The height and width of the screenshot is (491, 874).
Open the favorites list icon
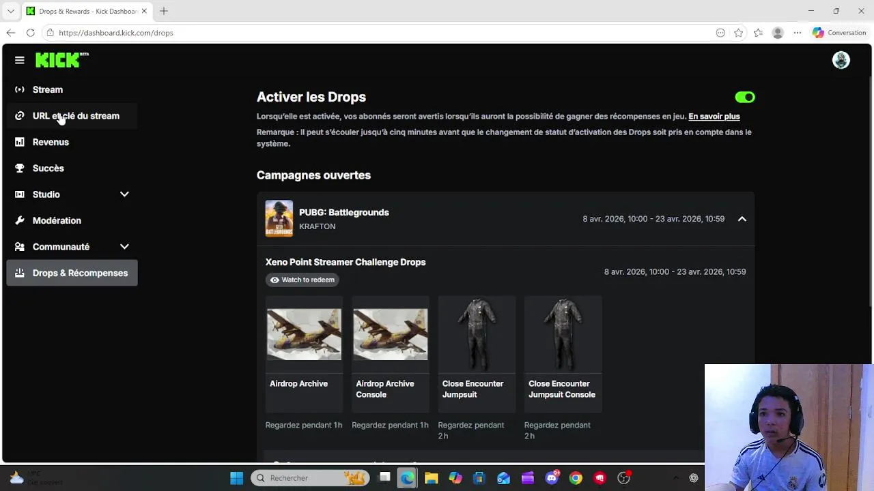(758, 33)
